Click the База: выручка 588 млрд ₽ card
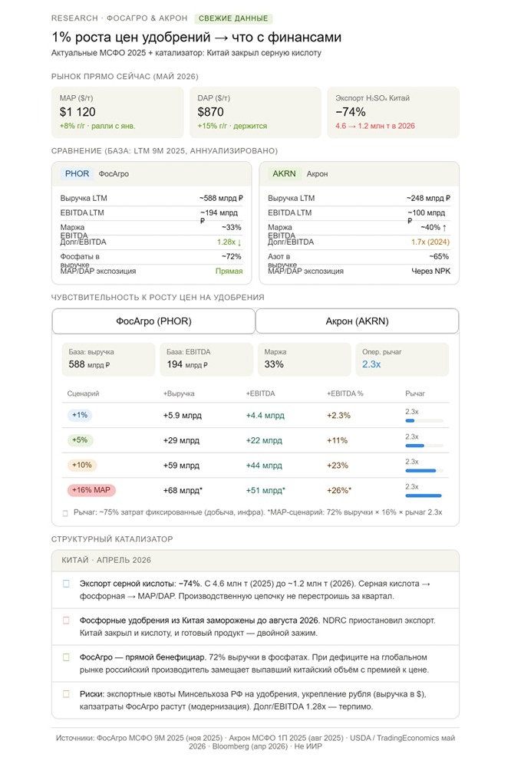Image resolution: width=511 pixels, height=767 pixels. (x=108, y=359)
